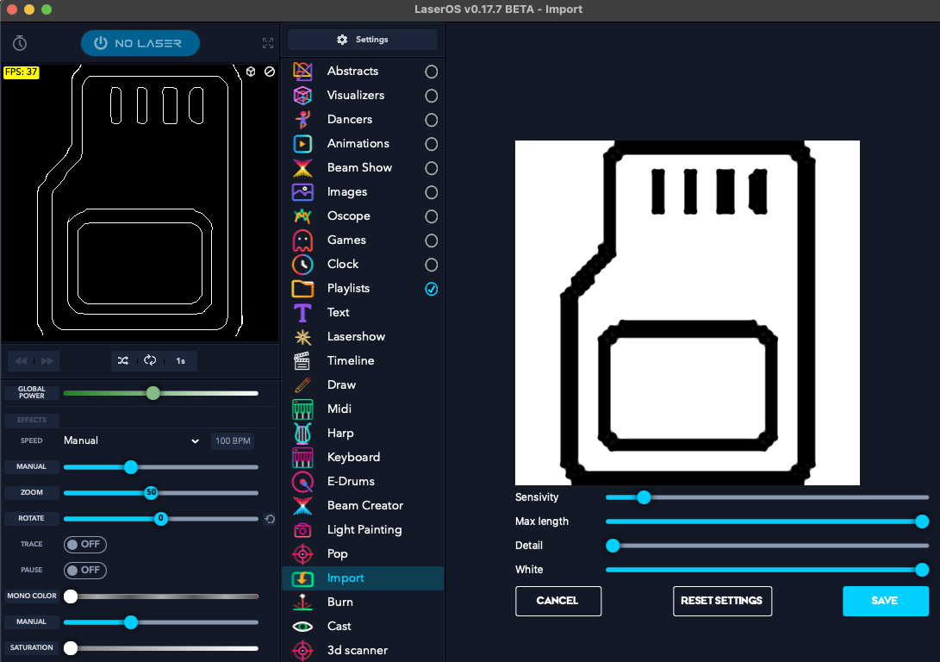
Task: Click the timer clock icon
Action: 20,43
